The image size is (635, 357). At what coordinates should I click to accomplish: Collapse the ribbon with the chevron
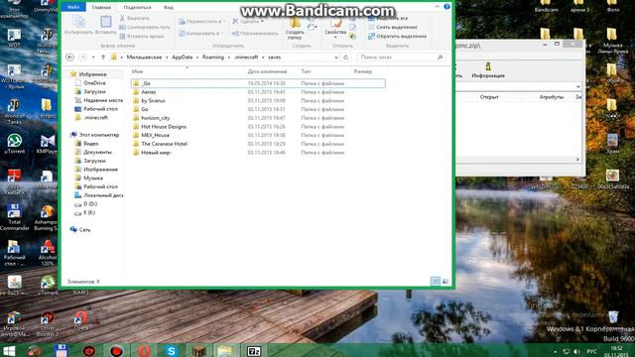coord(437,7)
